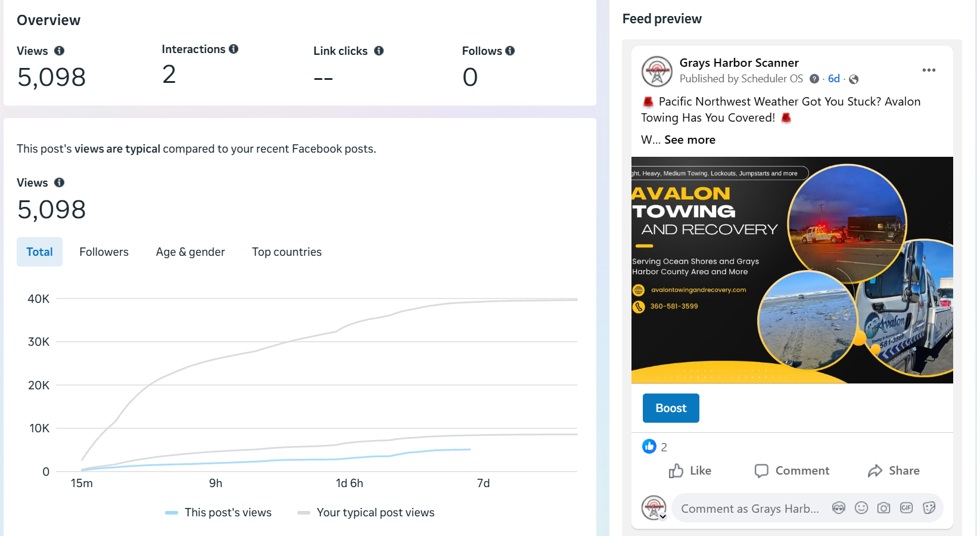This screenshot has height=536, width=977.
Task: Click the Scheduler OS help question icon
Action: pos(814,79)
